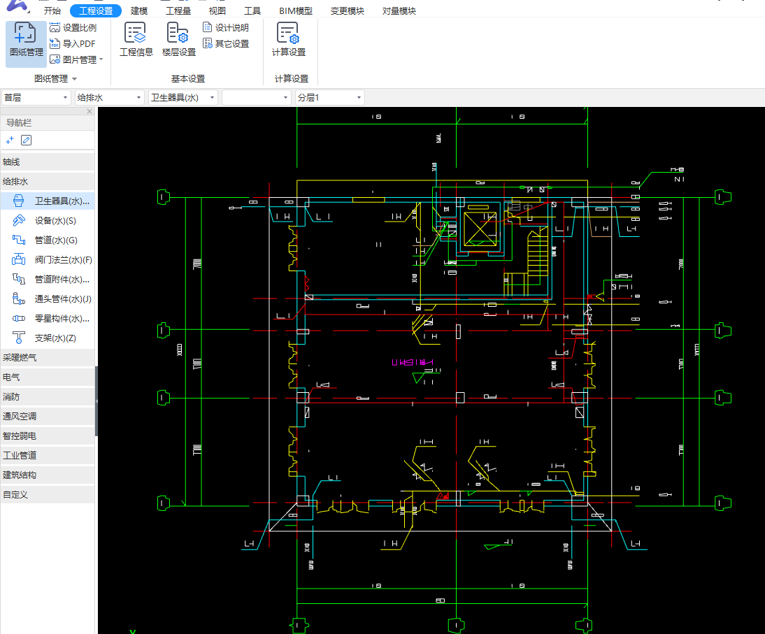Expand the 消防 section

[48, 396]
